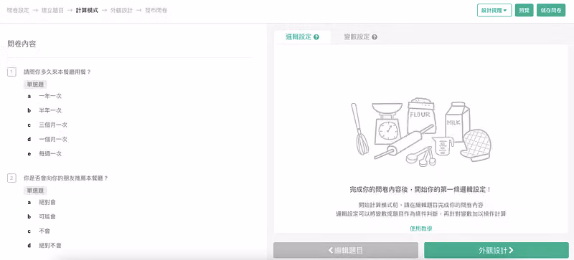Click the 單選題 tag under question 2
The width and height of the screenshot is (574, 260).
[35, 190]
